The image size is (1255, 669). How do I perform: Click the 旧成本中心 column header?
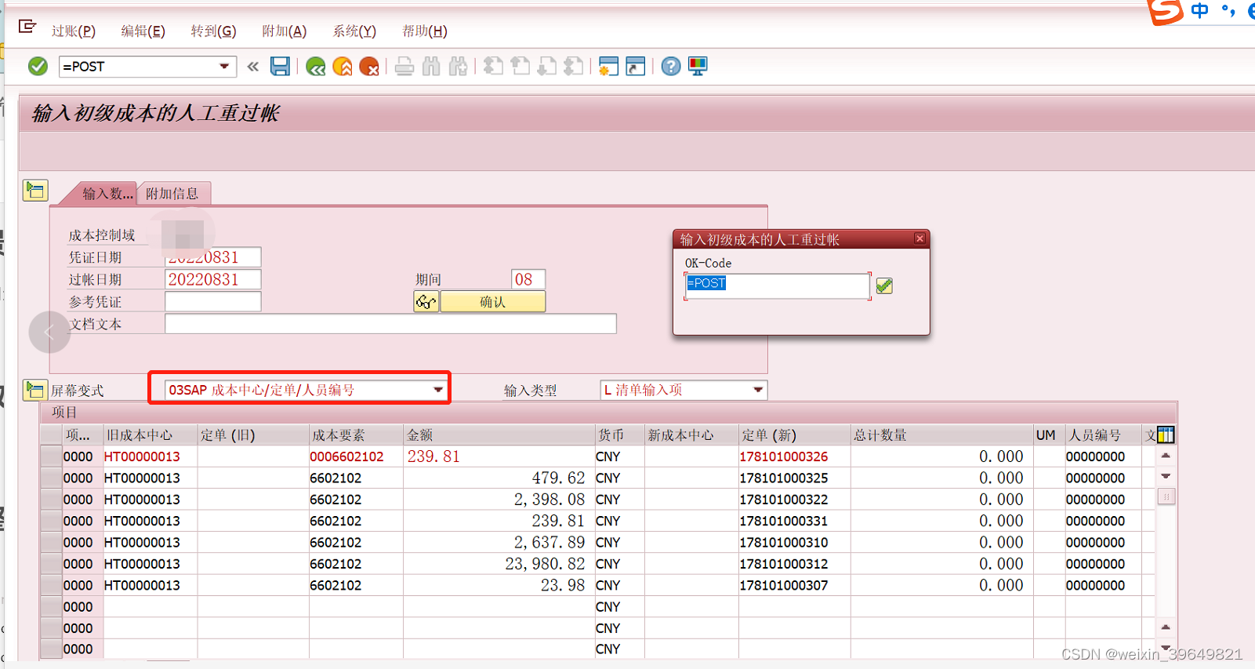[150, 435]
